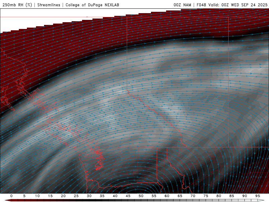Viewport: 269px width, 202px height.
Task: Click the "60" colorbar tick label
Action: (167, 196)
